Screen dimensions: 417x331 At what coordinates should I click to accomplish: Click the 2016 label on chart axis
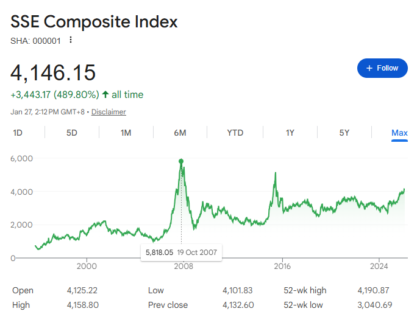(282, 266)
